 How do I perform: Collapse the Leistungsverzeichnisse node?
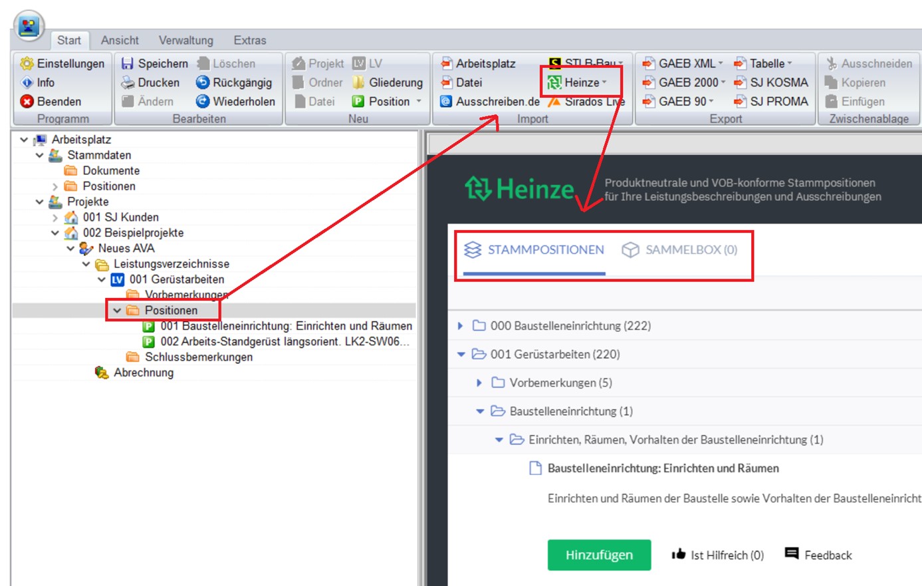pyautogui.click(x=86, y=264)
